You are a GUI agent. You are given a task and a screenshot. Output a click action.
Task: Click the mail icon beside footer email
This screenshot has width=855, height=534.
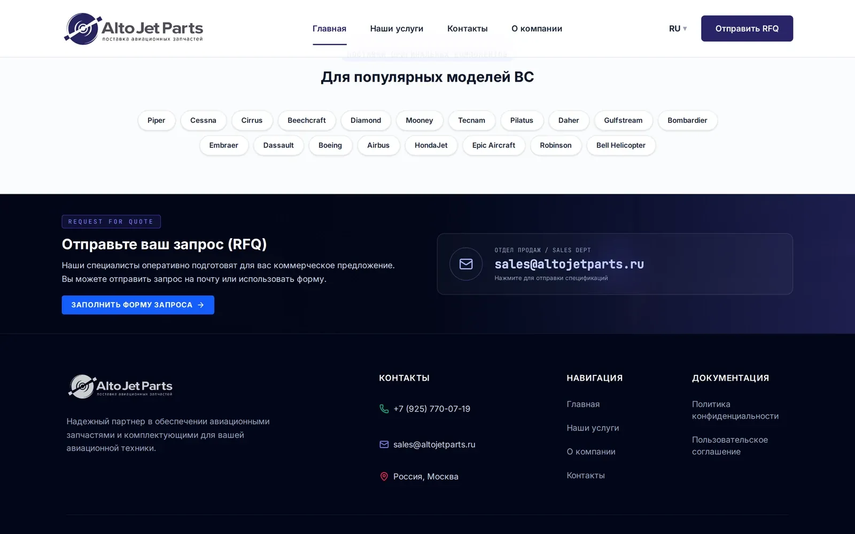[x=384, y=444]
